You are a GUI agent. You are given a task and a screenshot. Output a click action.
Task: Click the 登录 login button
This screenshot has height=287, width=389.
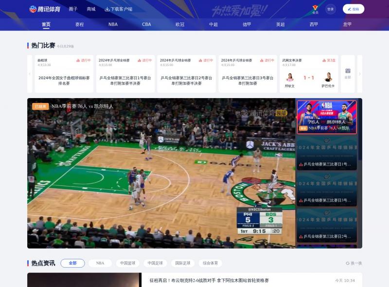(x=331, y=9)
